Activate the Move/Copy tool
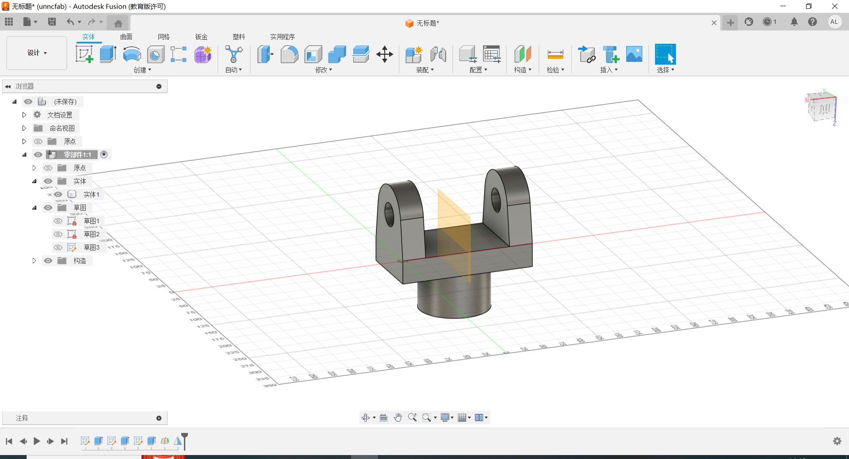Screen dimensions: 849x459 (384, 54)
